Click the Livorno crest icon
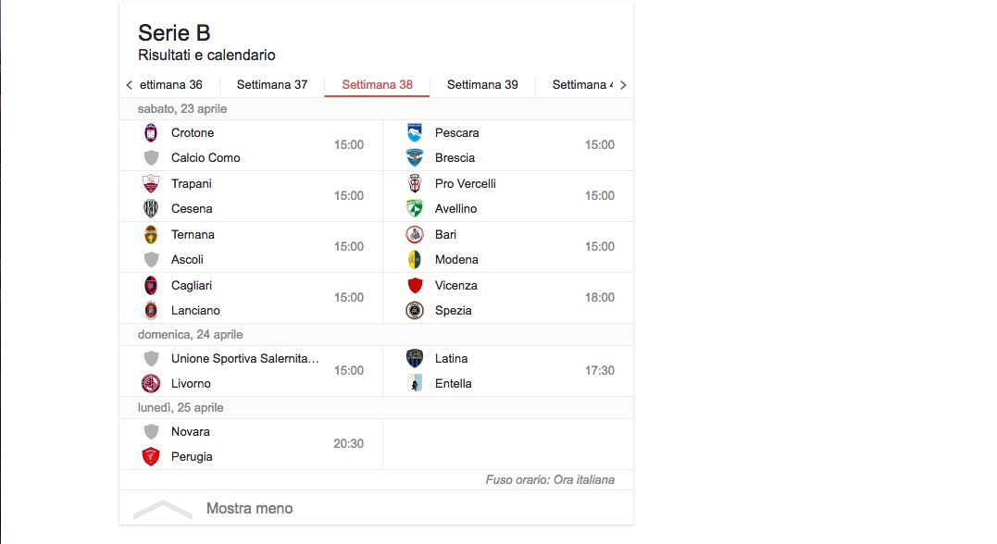 point(151,383)
